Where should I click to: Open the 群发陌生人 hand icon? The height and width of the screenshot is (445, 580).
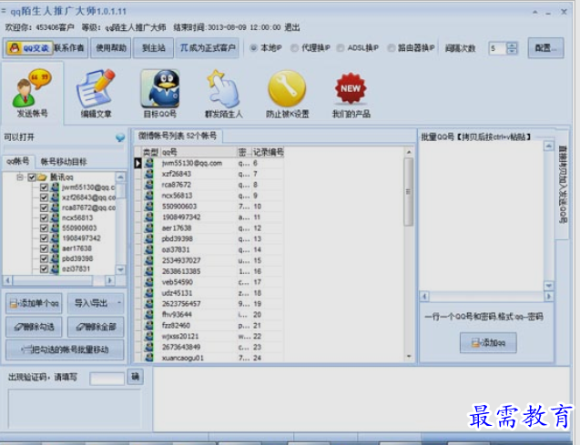(x=223, y=88)
